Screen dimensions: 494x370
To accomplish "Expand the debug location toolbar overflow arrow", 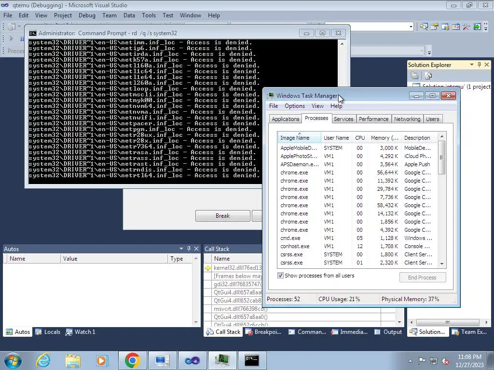I will pyautogui.click(x=429, y=52).
